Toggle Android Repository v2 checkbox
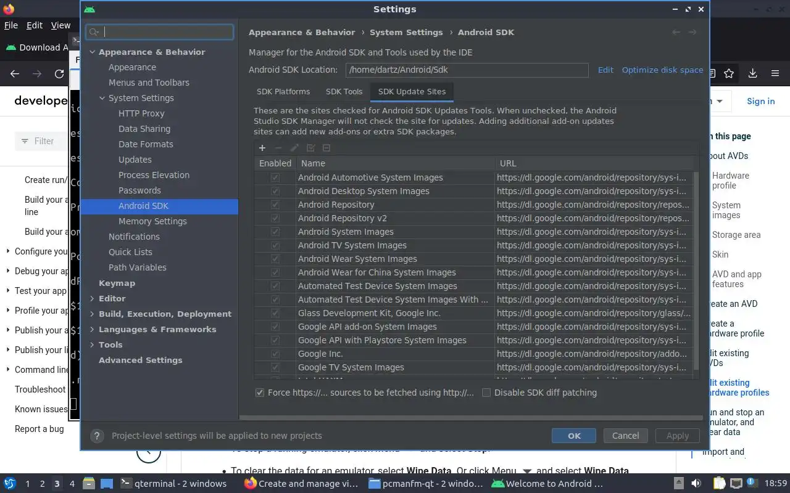Viewport: 790px width, 493px height. tap(275, 218)
